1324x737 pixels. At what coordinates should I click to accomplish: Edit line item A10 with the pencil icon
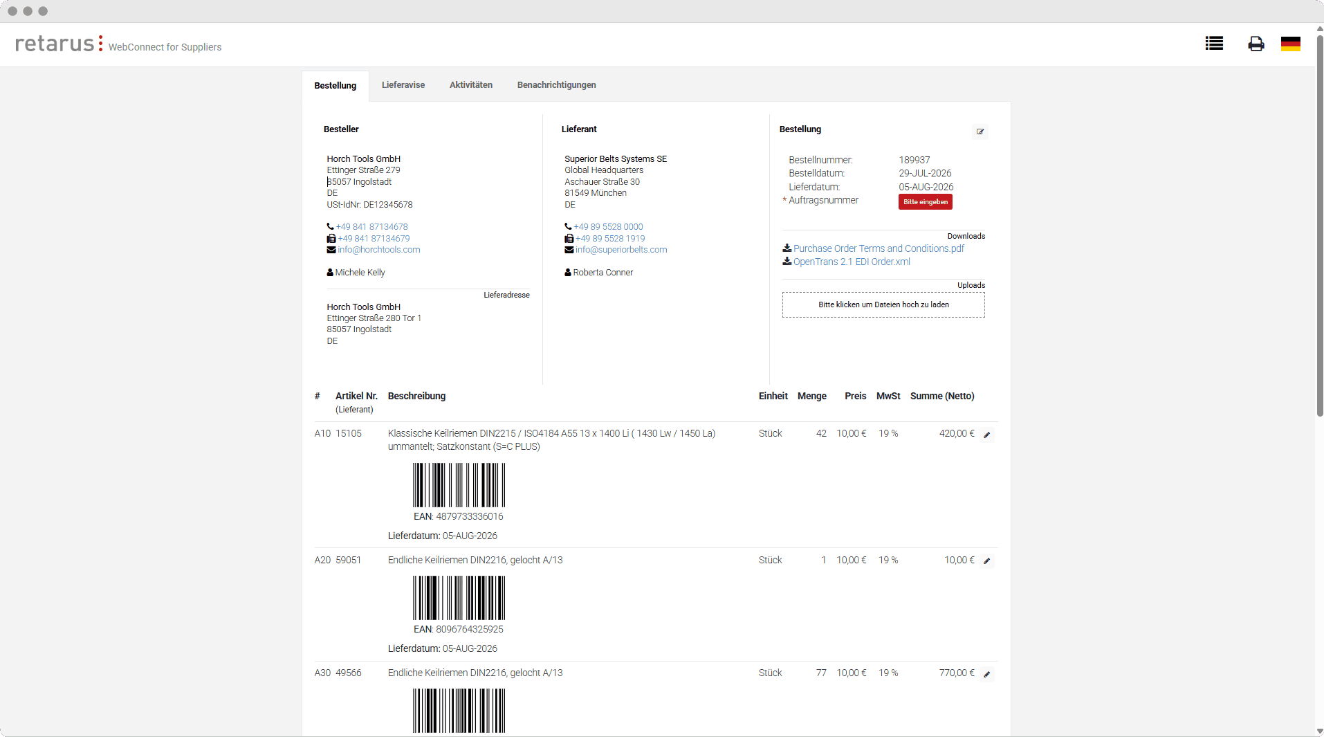pyautogui.click(x=987, y=435)
